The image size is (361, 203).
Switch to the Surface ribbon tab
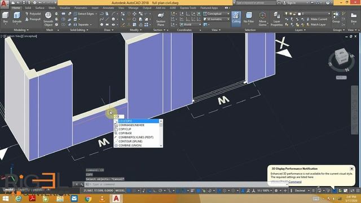(39, 8)
